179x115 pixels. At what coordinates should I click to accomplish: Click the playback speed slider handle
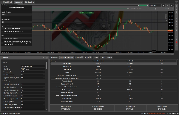pos(156,9)
